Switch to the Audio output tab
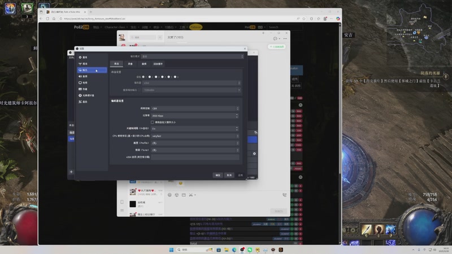The width and height of the screenshot is (452, 254). tap(144, 64)
